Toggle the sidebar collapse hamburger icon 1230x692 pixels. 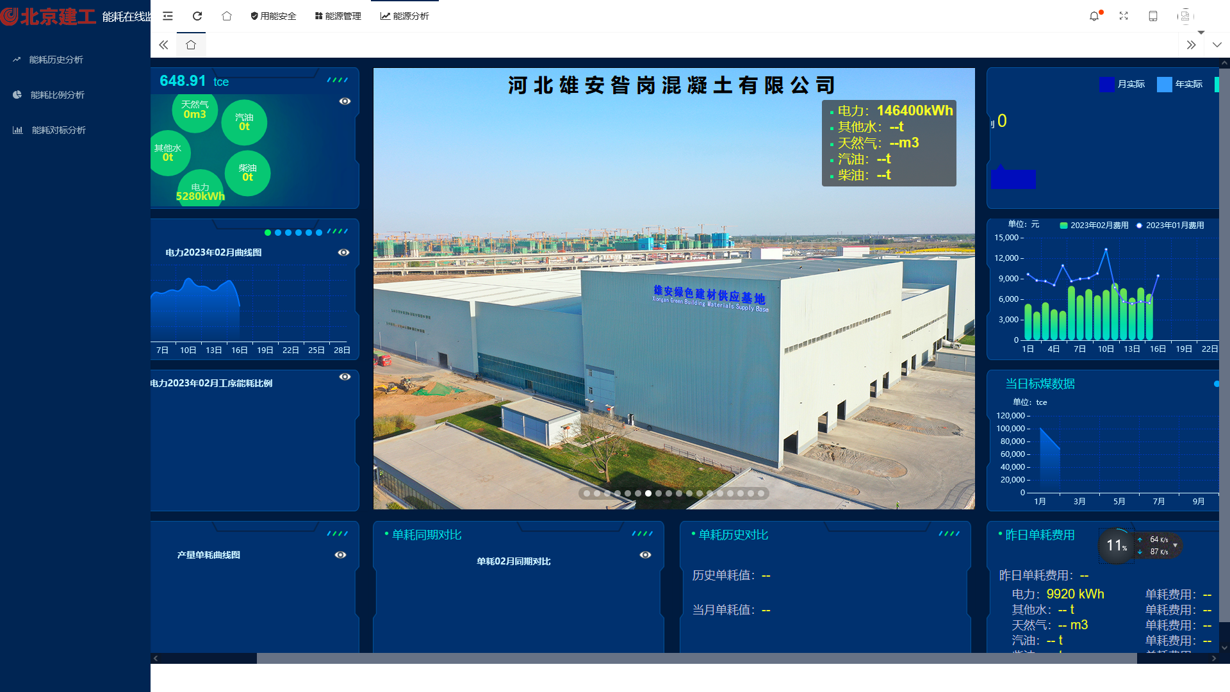(x=168, y=16)
